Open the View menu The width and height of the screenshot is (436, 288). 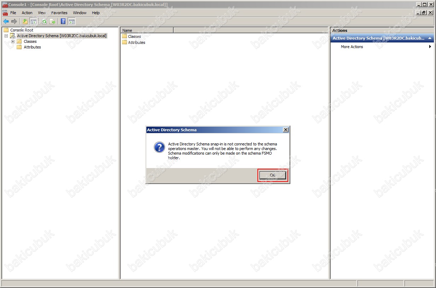point(42,13)
